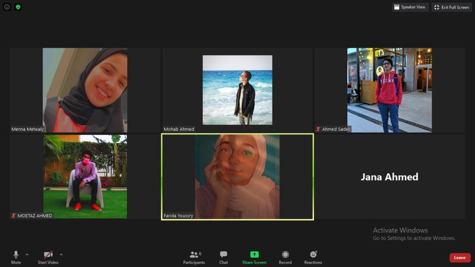Start recording the meeting
The height and width of the screenshot is (267, 475).
285,257
